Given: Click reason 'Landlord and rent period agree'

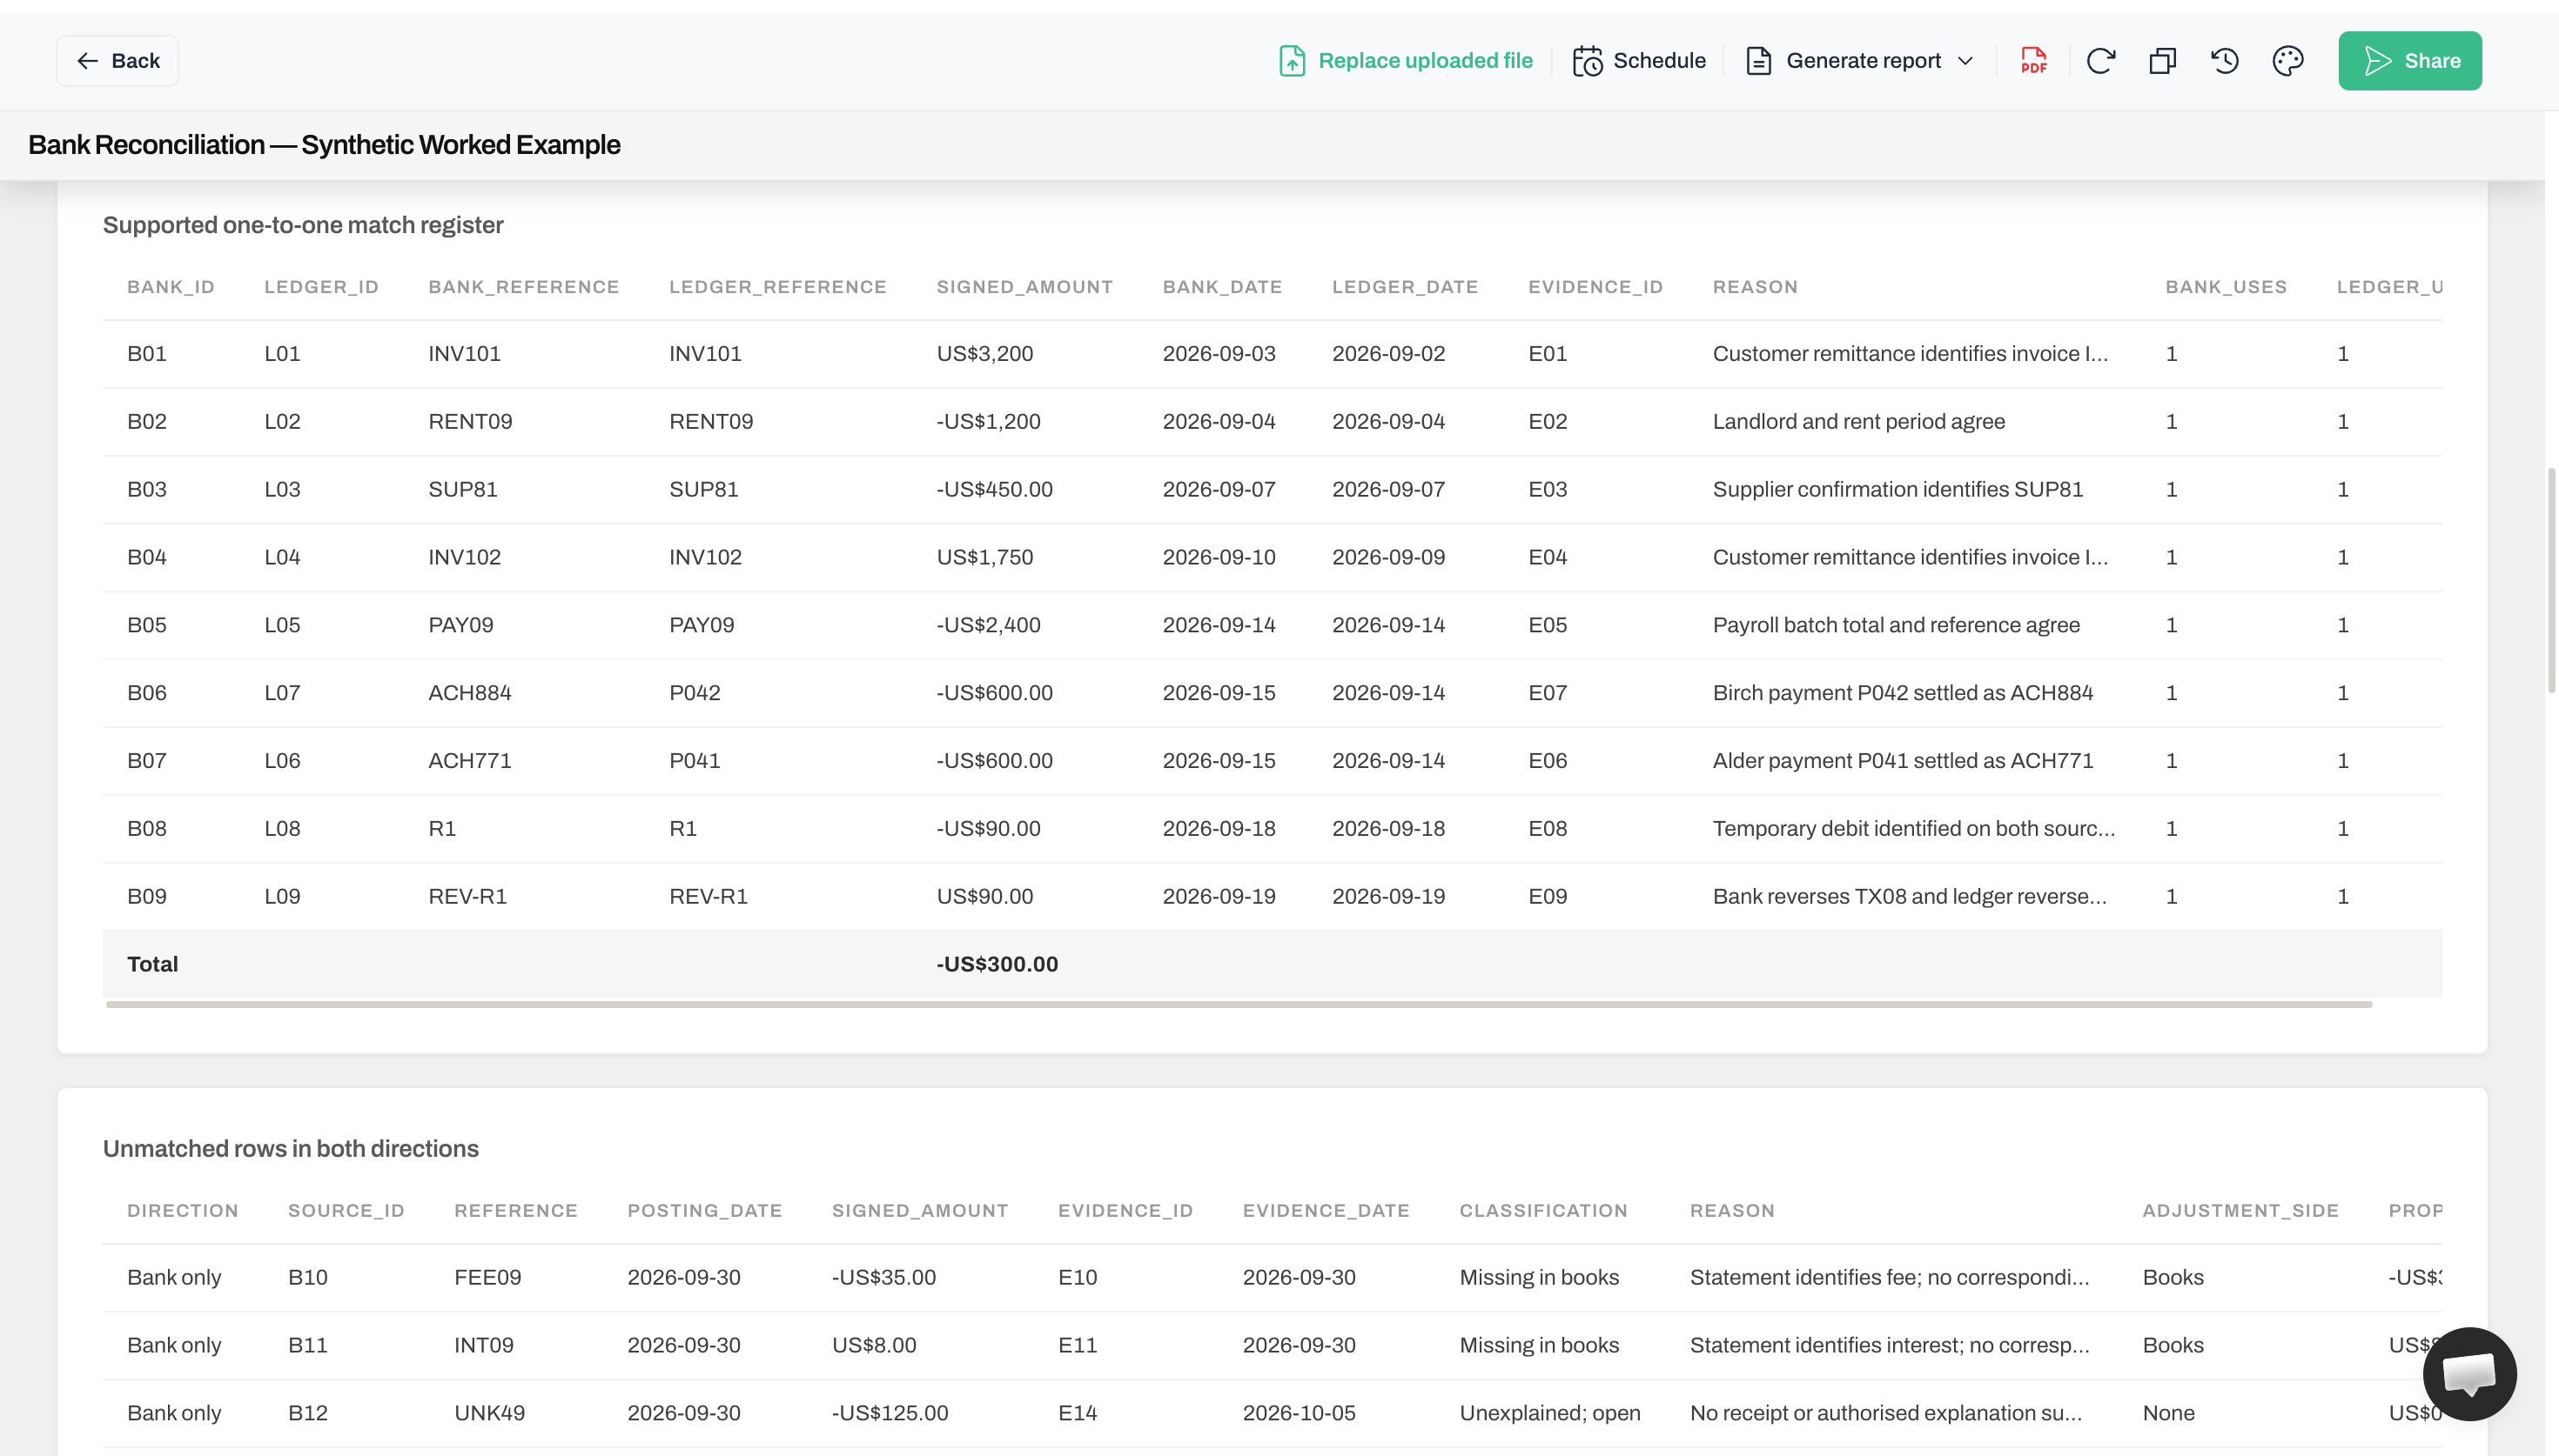Looking at the screenshot, I should pos(1858,422).
